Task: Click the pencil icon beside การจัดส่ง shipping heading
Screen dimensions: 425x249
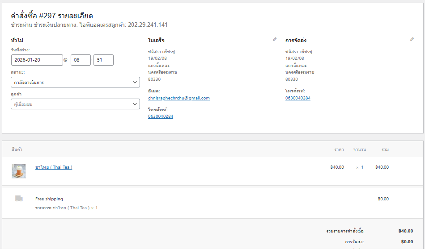Action: 412,39
